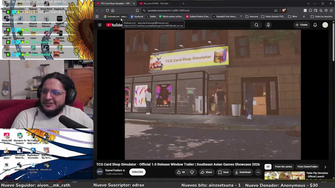Open the PRAGMATA desktop shortcut

[x=20, y=167]
